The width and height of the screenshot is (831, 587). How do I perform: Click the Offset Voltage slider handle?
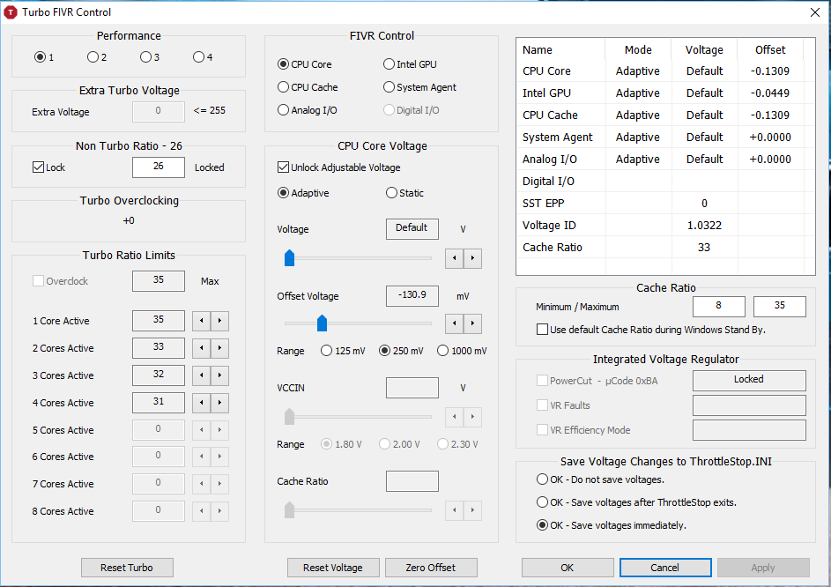click(x=322, y=323)
